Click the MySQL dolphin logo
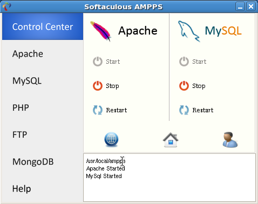The width and height of the screenshot is (258, 204). [x=189, y=31]
